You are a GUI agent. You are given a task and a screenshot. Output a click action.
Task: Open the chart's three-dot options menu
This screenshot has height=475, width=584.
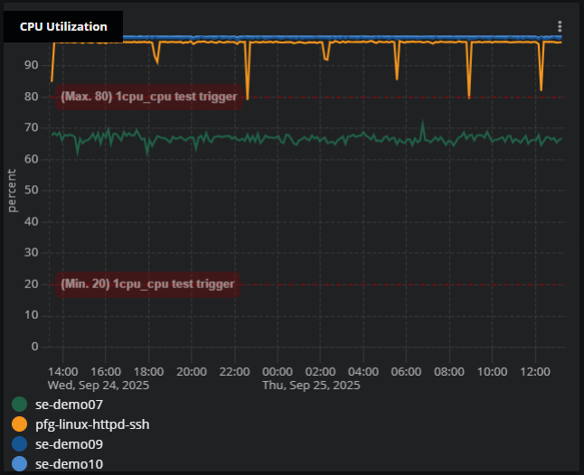click(x=560, y=27)
